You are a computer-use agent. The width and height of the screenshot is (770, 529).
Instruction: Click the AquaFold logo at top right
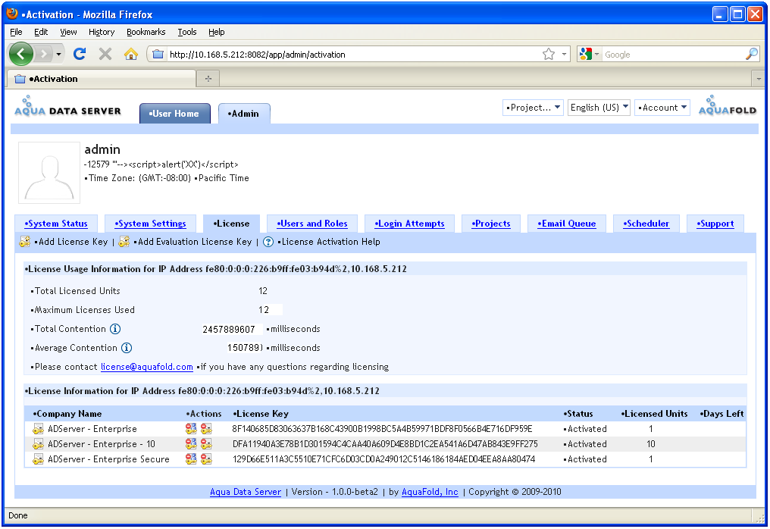pyautogui.click(x=728, y=105)
